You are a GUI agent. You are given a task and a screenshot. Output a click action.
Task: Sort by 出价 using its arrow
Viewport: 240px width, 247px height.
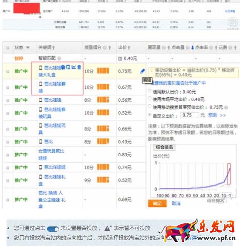(x=129, y=48)
